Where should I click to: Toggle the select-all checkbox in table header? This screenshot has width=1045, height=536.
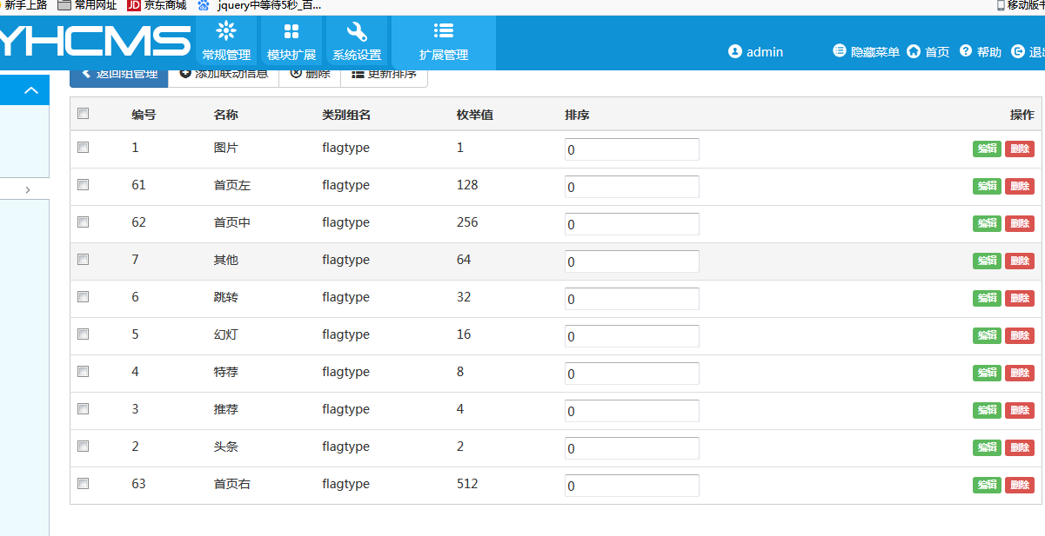coord(84,114)
